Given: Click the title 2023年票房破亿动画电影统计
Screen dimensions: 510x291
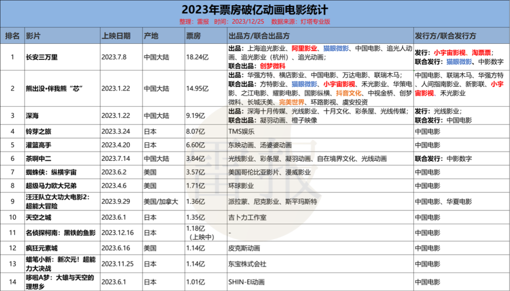Looking at the screenshot, I should coord(255,10).
